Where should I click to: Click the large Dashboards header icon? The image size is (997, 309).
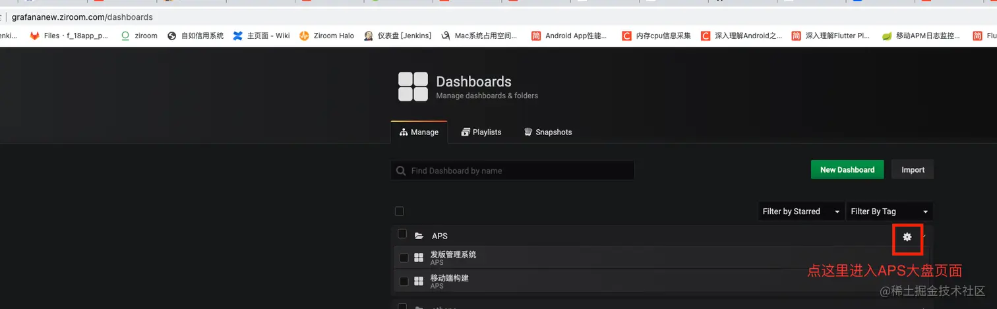(413, 87)
